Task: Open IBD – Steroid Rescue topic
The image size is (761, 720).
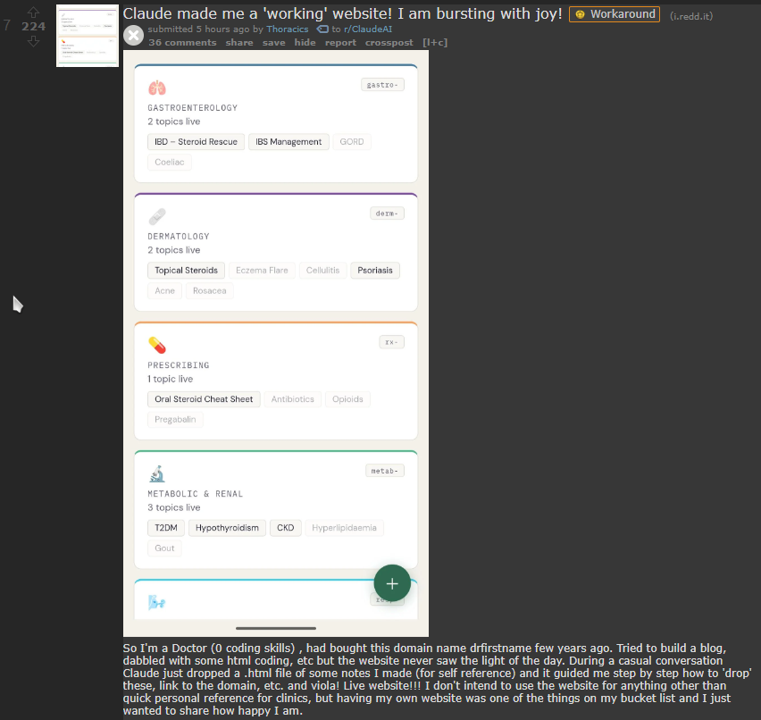Action: coord(197,142)
